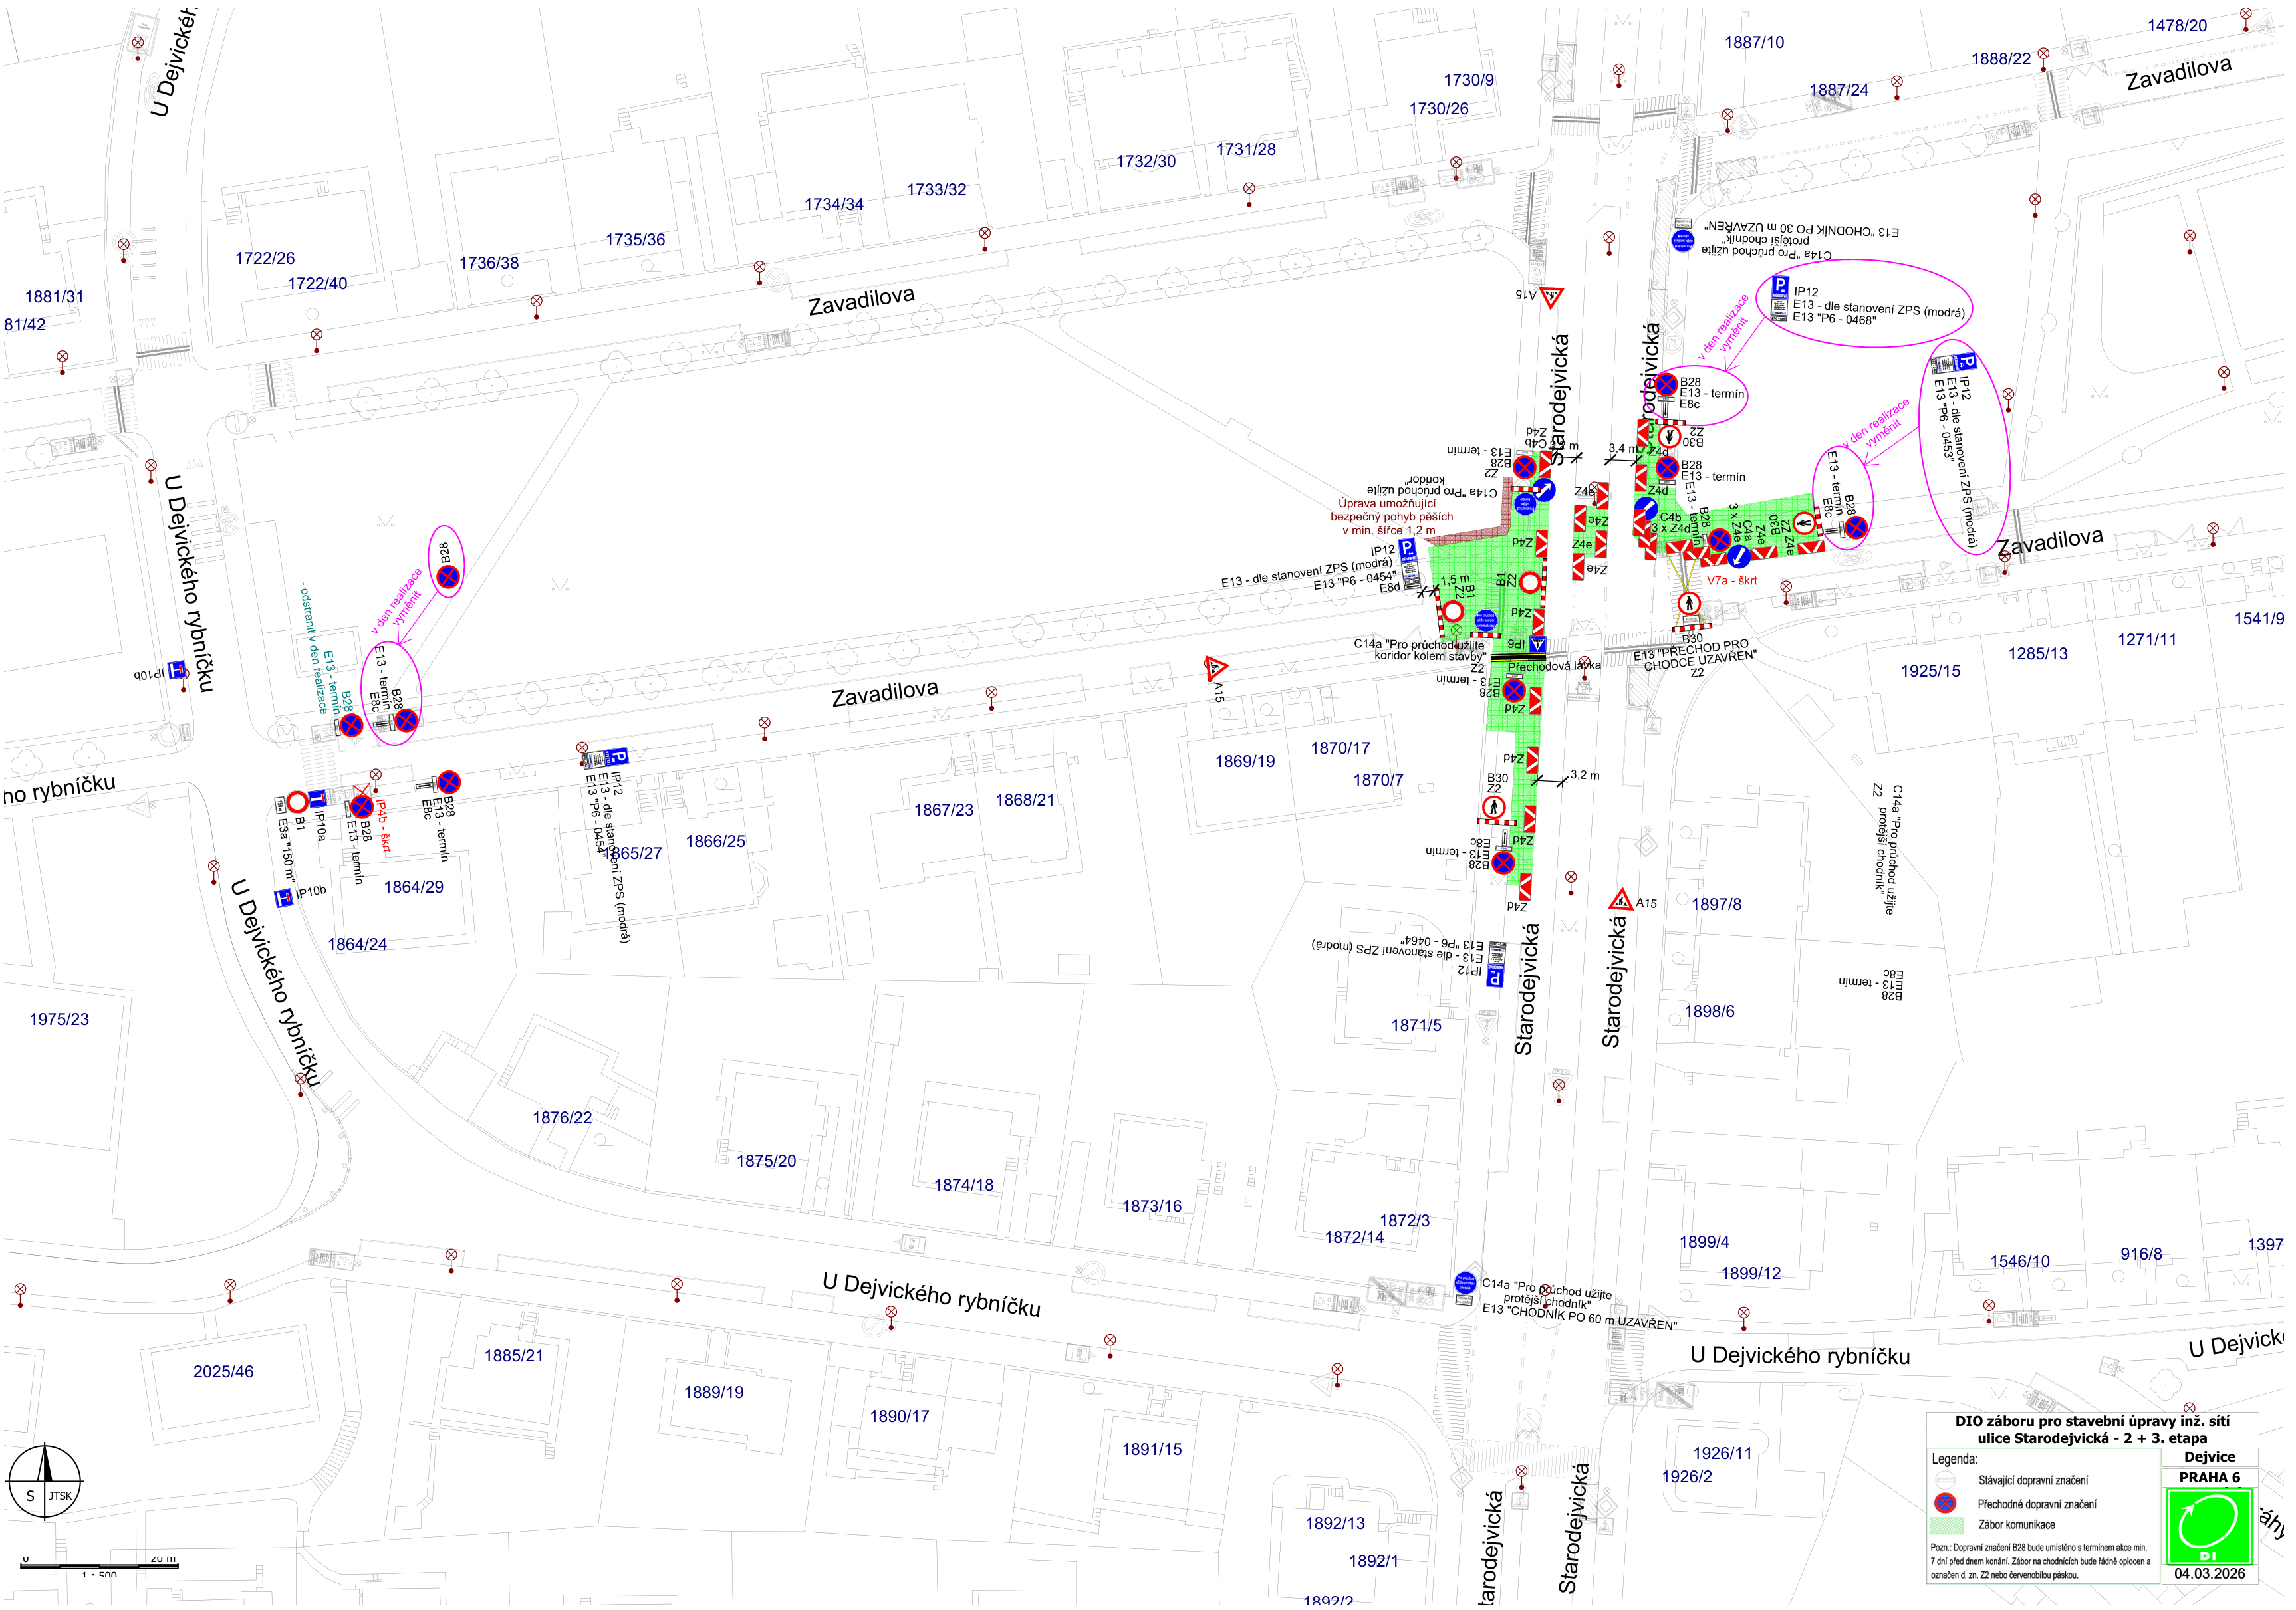Select the blue IP10b dead-end sign near the 1864/29 parcel
Screen dimensions: 2296x1610
click(x=284, y=898)
